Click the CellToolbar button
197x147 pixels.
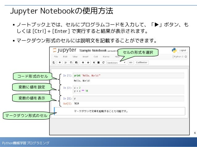coord(142,63)
